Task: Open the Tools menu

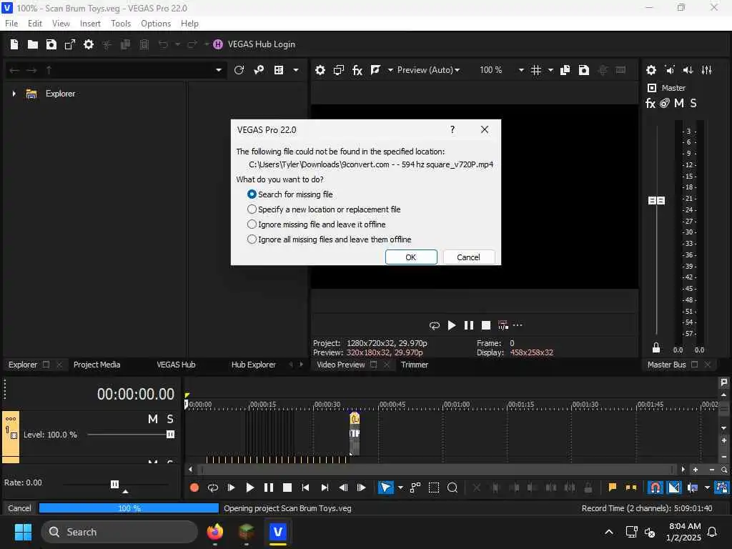Action: 120,24
